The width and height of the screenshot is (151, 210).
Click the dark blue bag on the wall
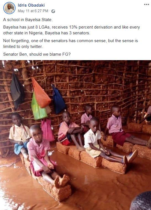pos(58,99)
